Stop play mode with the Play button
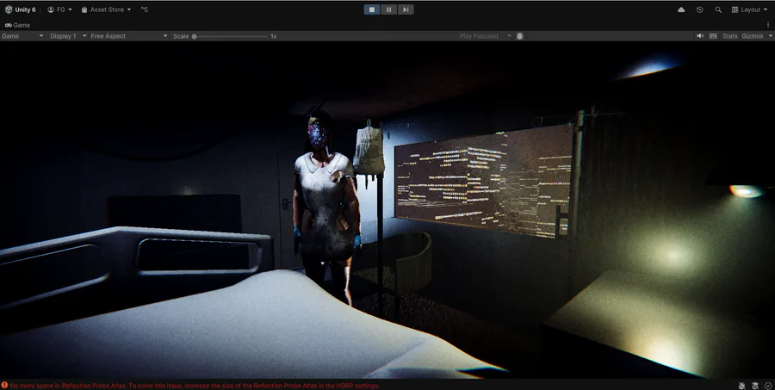775x390 pixels. [372, 9]
